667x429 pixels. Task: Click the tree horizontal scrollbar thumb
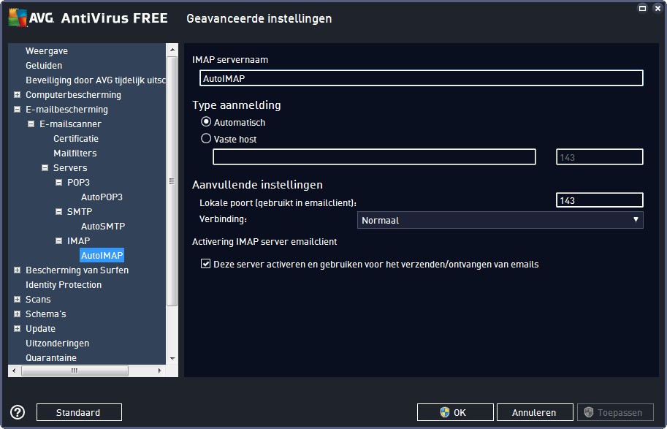75,371
